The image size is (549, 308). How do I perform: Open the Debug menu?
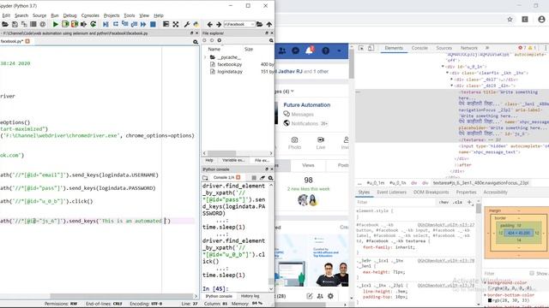(x=69, y=15)
